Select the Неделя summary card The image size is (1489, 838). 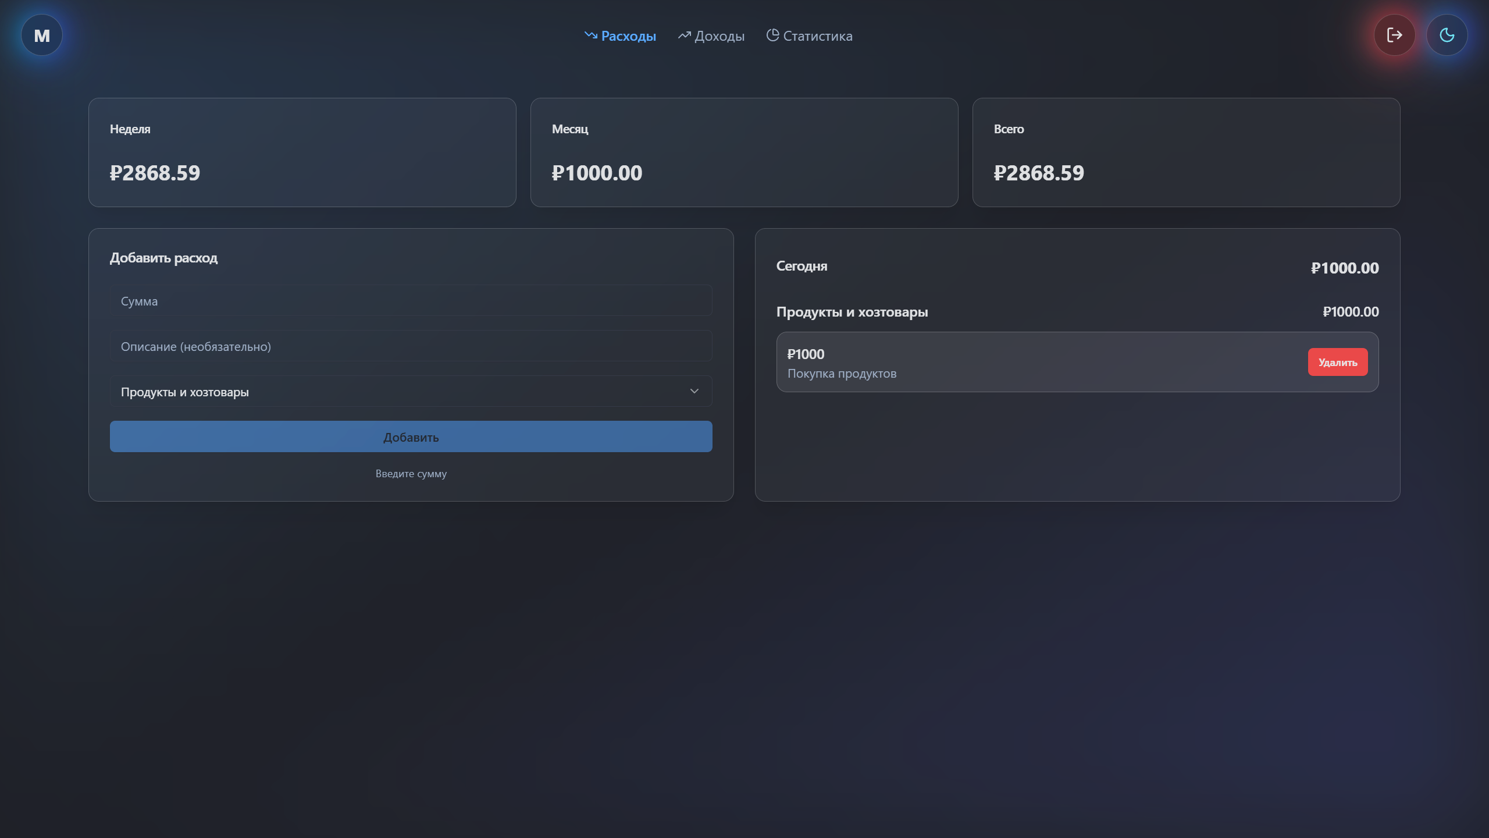(302, 152)
